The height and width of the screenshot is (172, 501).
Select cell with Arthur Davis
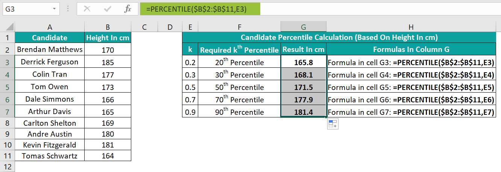tap(50, 111)
